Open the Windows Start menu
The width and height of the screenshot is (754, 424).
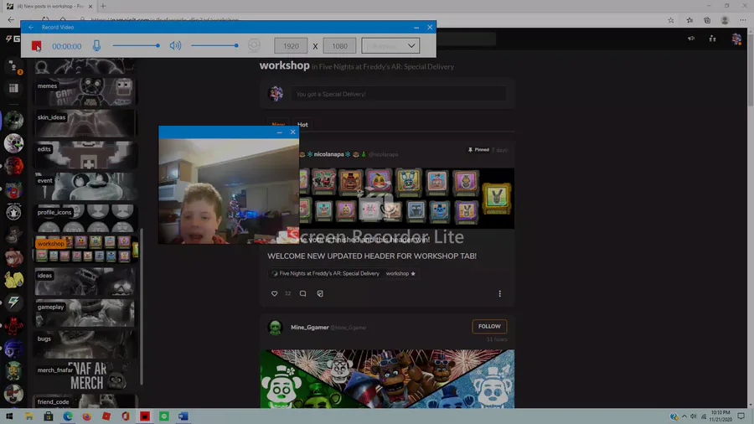(9, 416)
